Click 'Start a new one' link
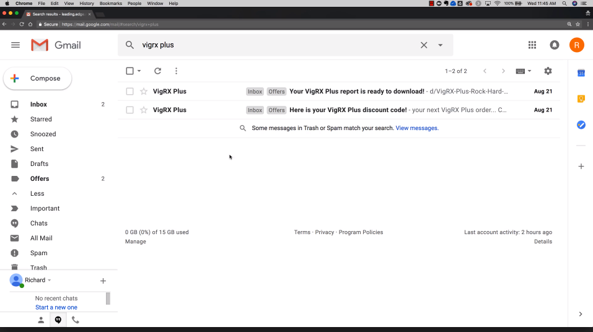The width and height of the screenshot is (593, 332). coord(56,307)
